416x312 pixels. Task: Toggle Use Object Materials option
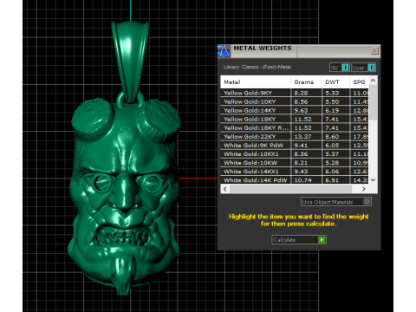pyautogui.click(x=336, y=202)
